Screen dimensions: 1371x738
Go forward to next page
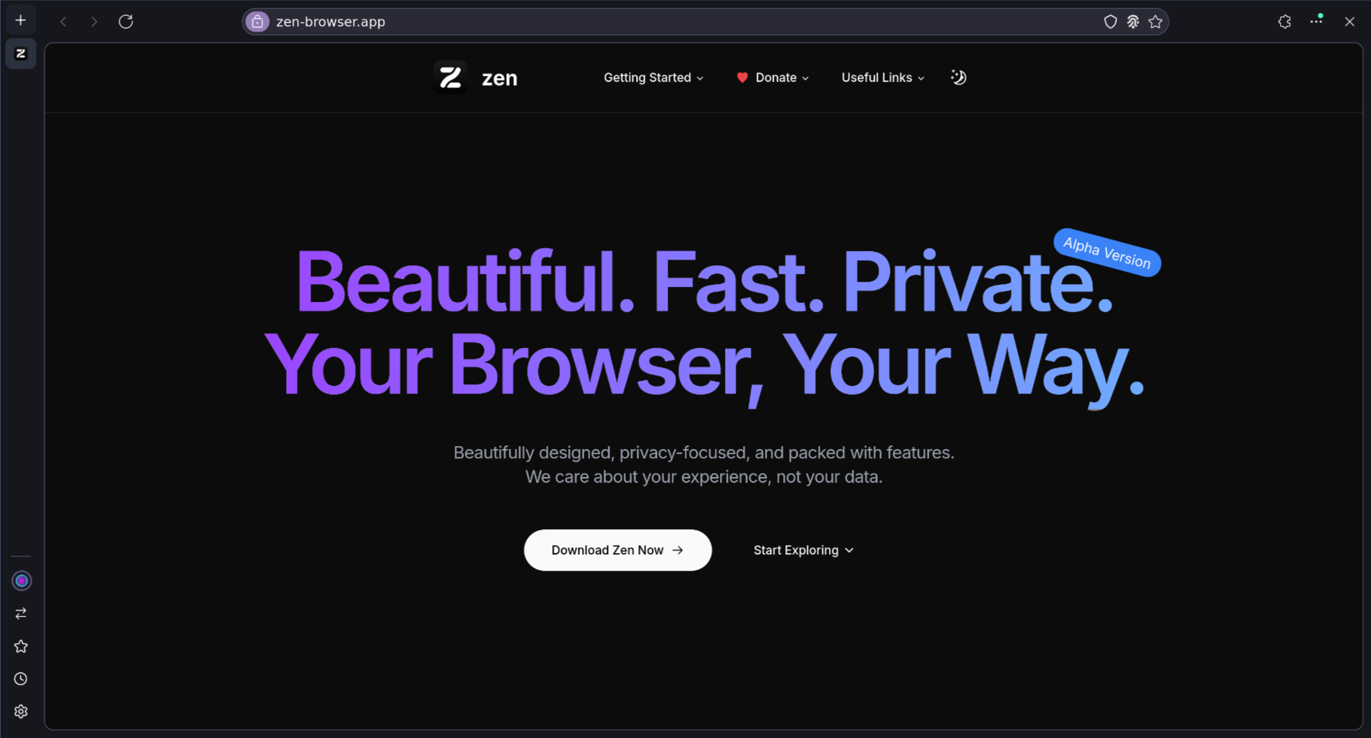94,22
